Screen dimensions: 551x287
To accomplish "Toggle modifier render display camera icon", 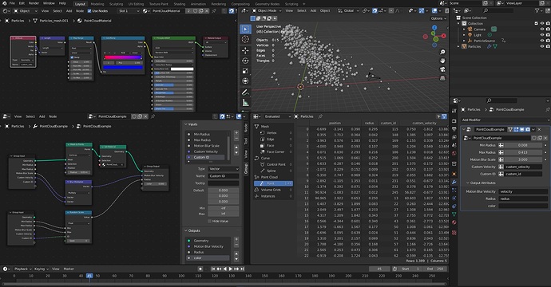I will pyautogui.click(x=528, y=129).
